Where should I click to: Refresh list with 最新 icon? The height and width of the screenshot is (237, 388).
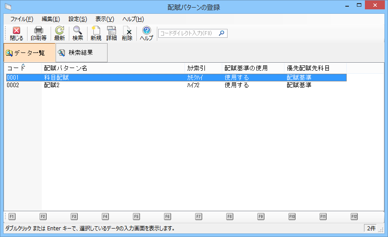point(60,33)
